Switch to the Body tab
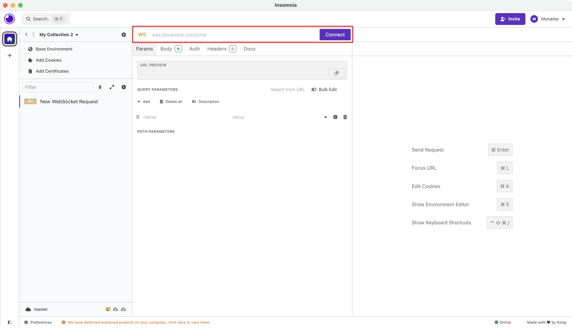 coord(171,49)
